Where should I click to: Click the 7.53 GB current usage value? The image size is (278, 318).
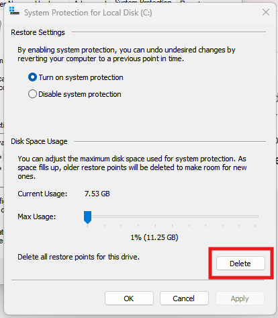click(x=97, y=194)
